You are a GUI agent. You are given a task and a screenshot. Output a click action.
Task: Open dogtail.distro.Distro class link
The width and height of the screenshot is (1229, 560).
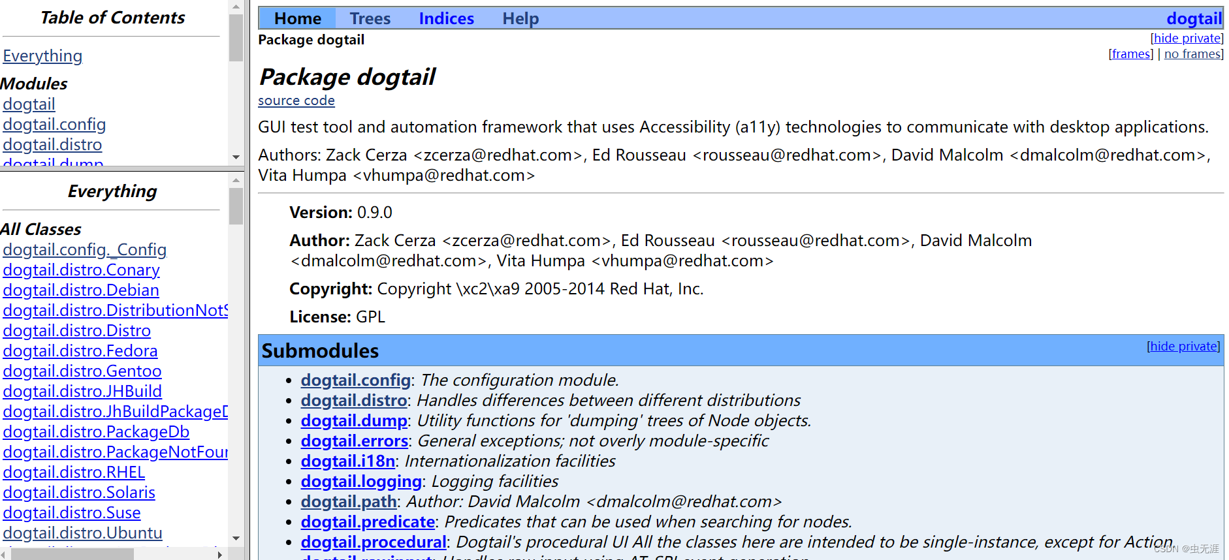(76, 331)
